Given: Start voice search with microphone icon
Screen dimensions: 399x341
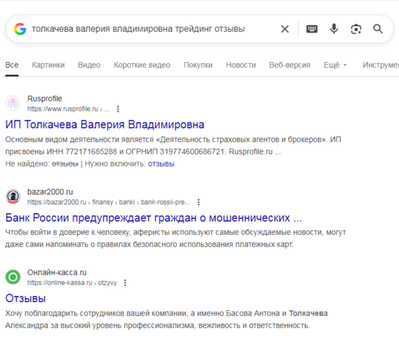Looking at the screenshot, I should click(334, 29).
